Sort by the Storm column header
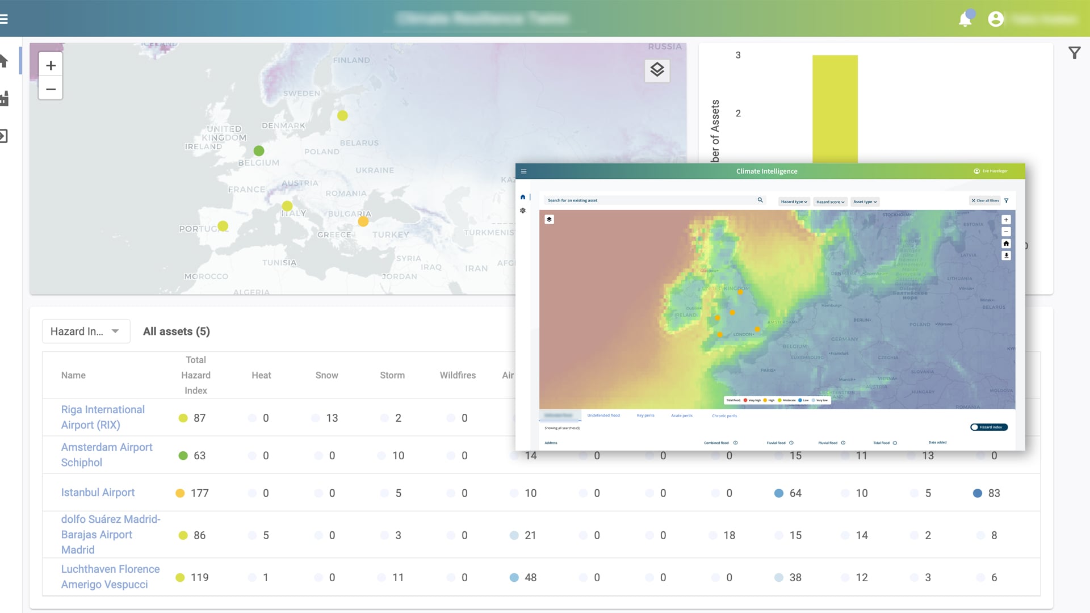Screen dimensions: 1090x613 pyautogui.click(x=392, y=375)
